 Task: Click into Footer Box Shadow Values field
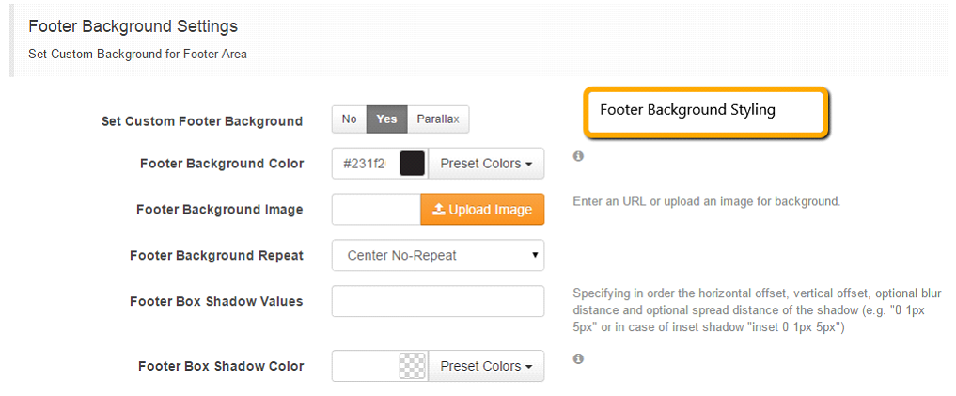coord(438,301)
